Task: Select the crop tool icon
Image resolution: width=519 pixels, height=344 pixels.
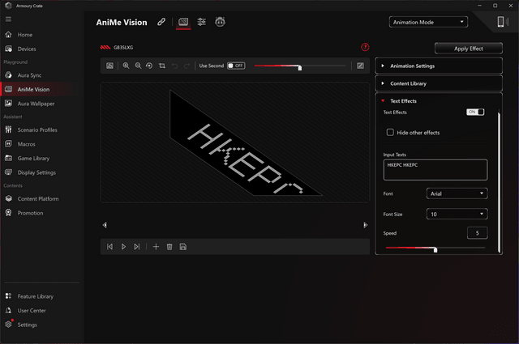Action: [162, 66]
